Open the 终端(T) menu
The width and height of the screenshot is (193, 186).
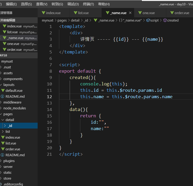(x=88, y=4)
